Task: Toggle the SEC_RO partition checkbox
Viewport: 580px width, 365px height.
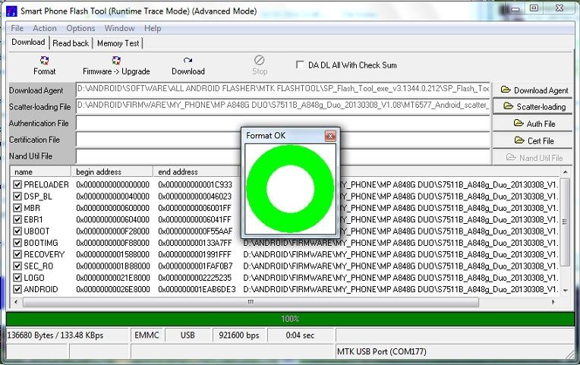Action: 17,266
